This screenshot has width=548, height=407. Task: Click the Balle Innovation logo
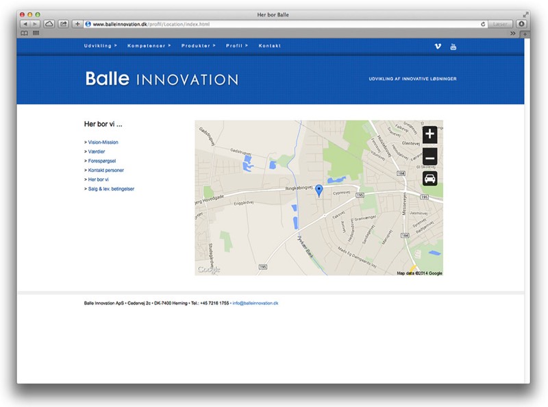tap(162, 79)
